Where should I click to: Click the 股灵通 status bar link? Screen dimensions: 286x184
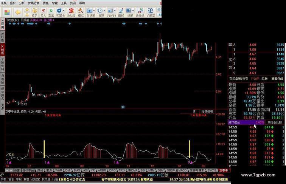pyautogui.click(x=46, y=179)
